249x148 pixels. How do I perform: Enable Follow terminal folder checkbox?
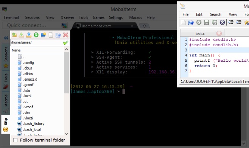pos(15,140)
